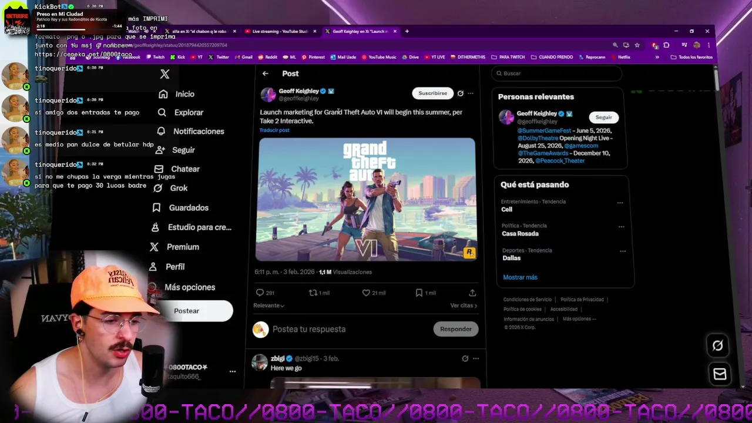Click the page vertical scrollbar

(x=716, y=79)
